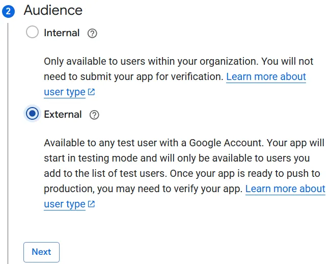This screenshot has height=264, width=331.
Task: Select the External radio button
Action: [x=32, y=114]
